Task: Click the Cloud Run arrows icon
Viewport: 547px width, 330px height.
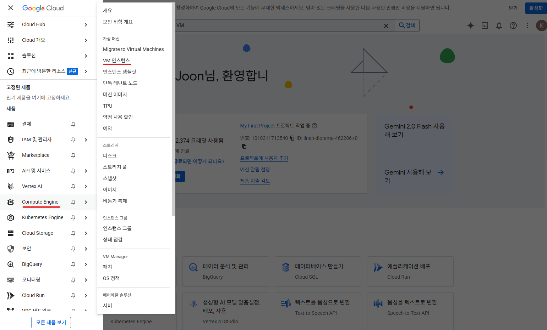Action: 11,296
